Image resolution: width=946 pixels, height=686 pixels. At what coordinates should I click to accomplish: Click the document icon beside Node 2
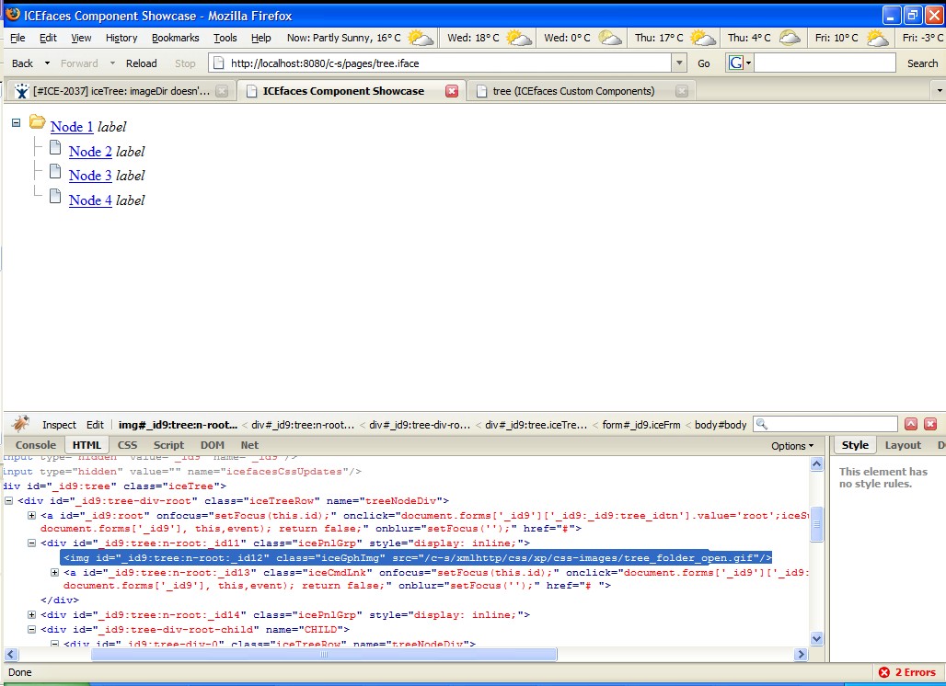click(55, 147)
